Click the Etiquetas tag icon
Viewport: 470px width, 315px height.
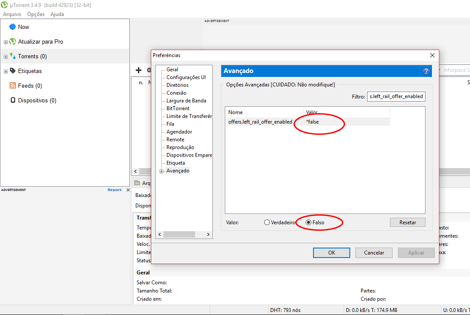(13, 71)
